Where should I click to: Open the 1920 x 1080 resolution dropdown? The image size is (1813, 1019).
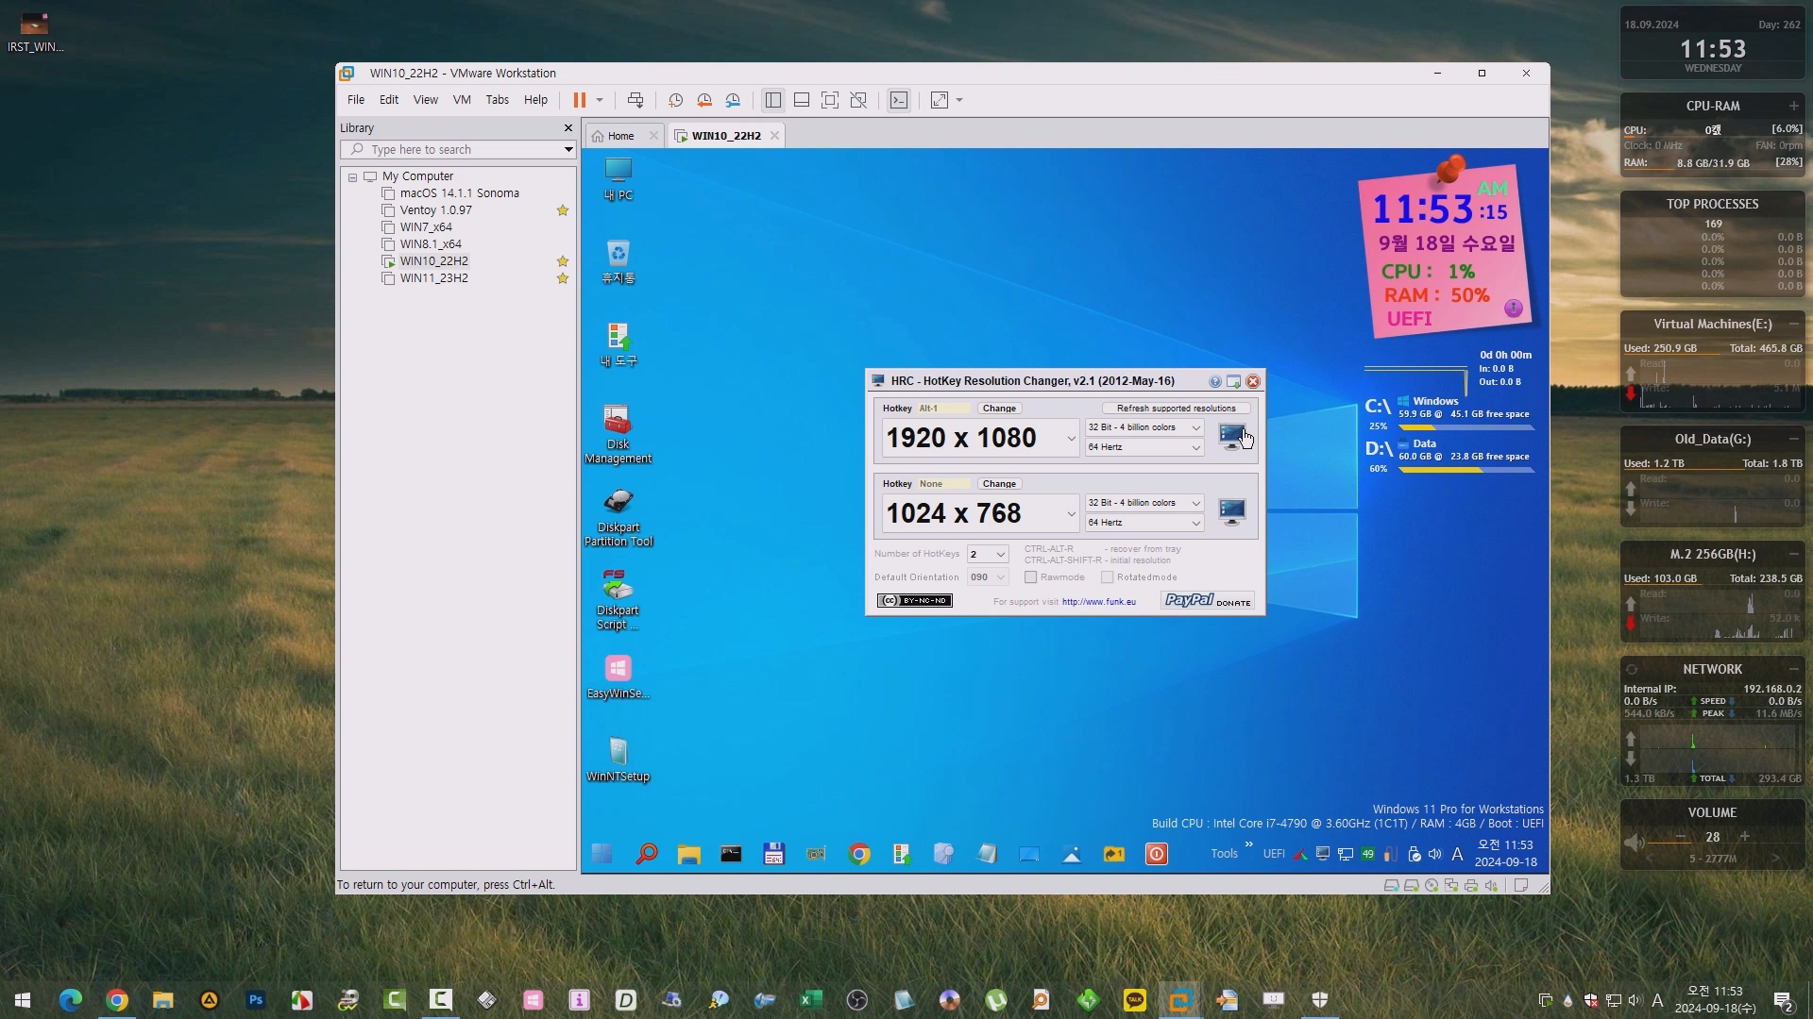(1071, 439)
